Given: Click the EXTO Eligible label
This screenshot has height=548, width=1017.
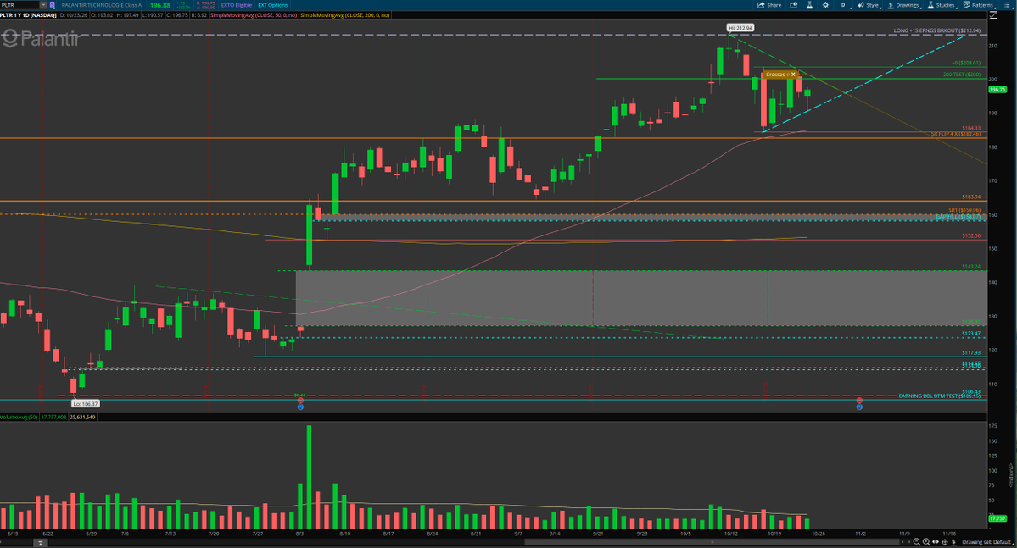Looking at the screenshot, I should pos(236,5).
